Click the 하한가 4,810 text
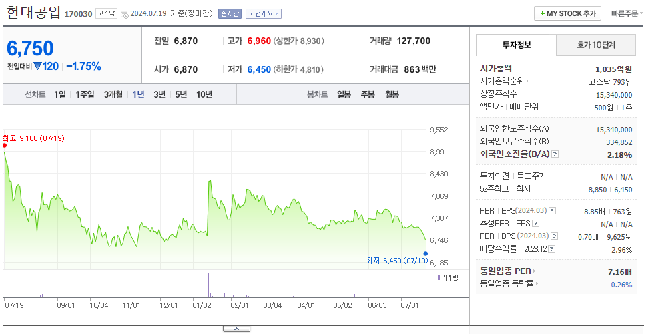 click(299, 70)
